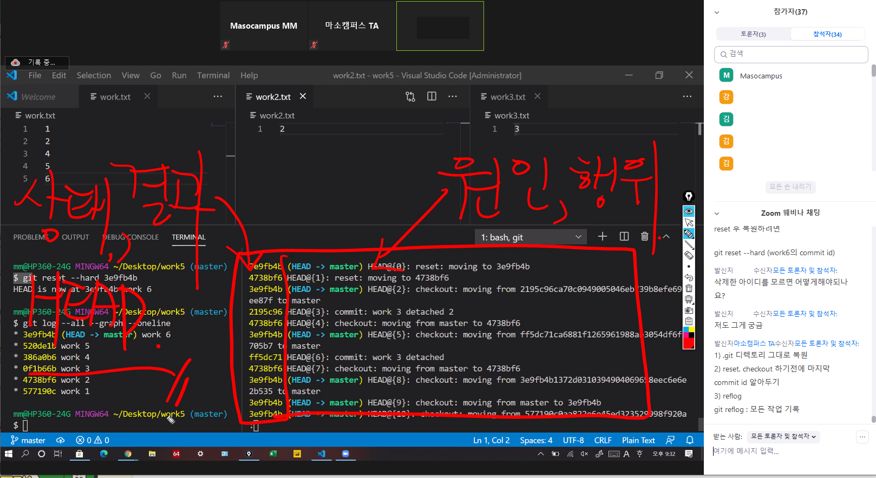
Task: Split the work2.txt editor to the right
Action: pos(432,96)
